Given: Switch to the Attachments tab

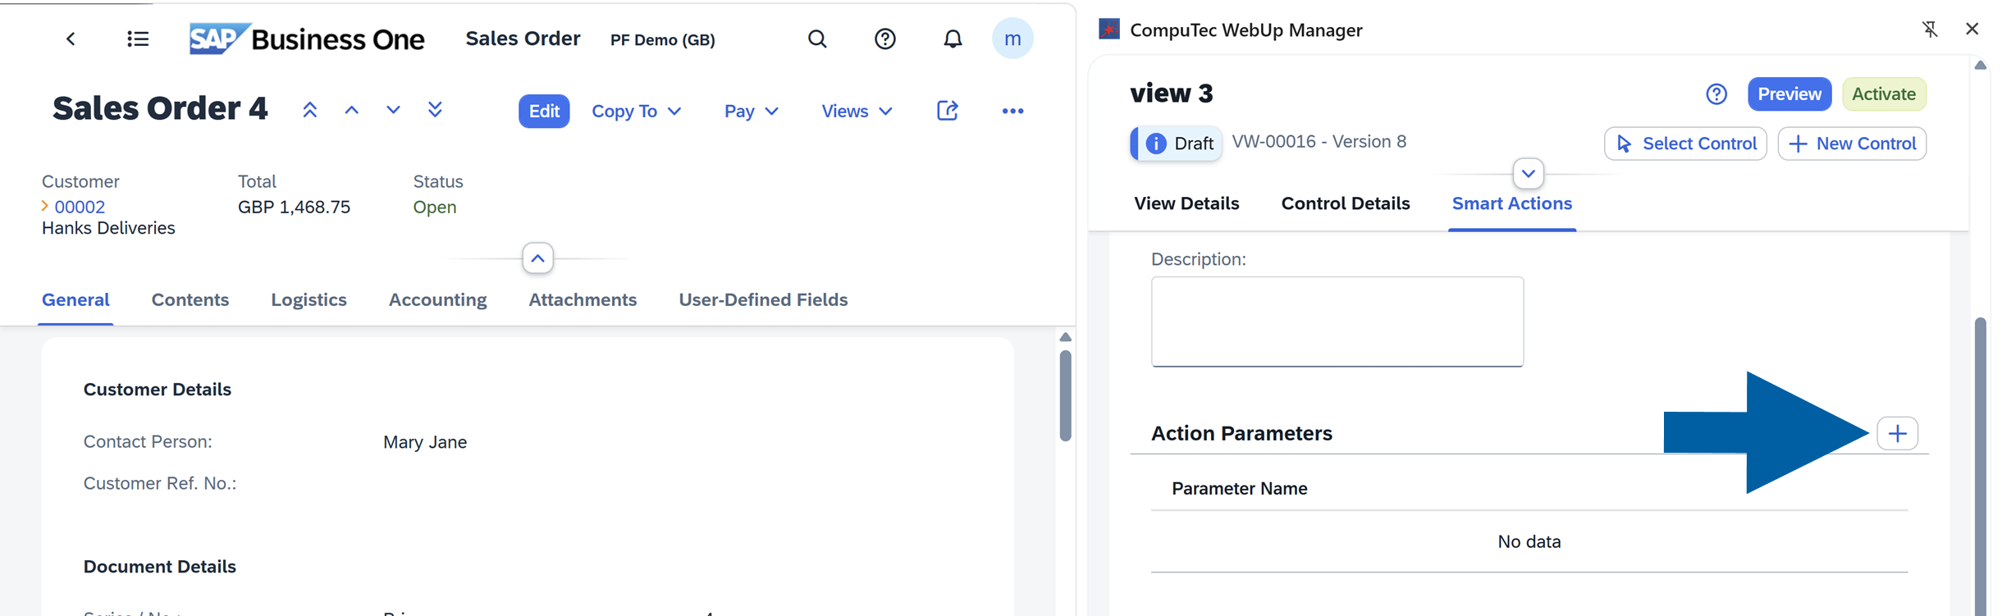Looking at the screenshot, I should (583, 299).
